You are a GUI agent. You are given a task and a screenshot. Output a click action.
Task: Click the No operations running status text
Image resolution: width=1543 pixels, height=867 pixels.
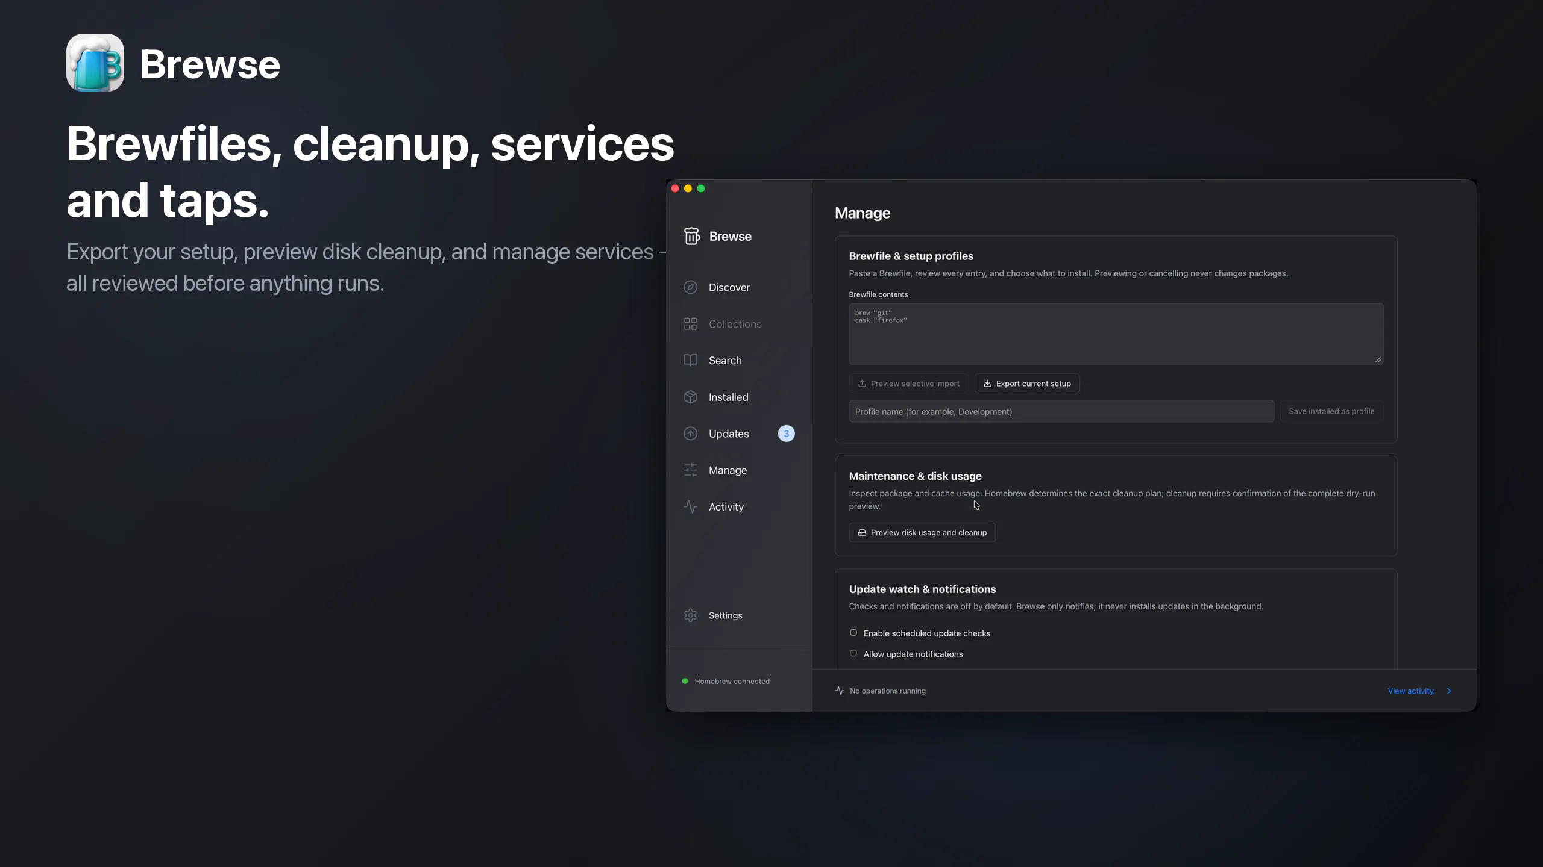tap(887, 691)
